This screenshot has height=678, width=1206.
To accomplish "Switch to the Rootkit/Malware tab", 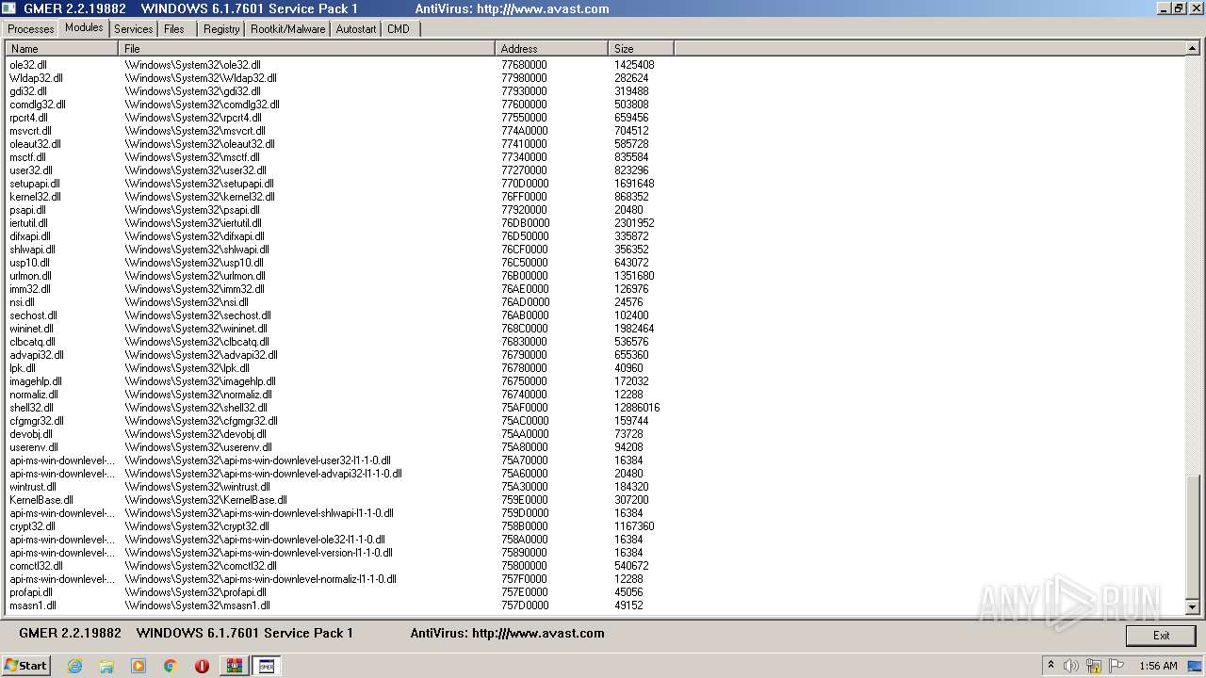I will point(287,29).
